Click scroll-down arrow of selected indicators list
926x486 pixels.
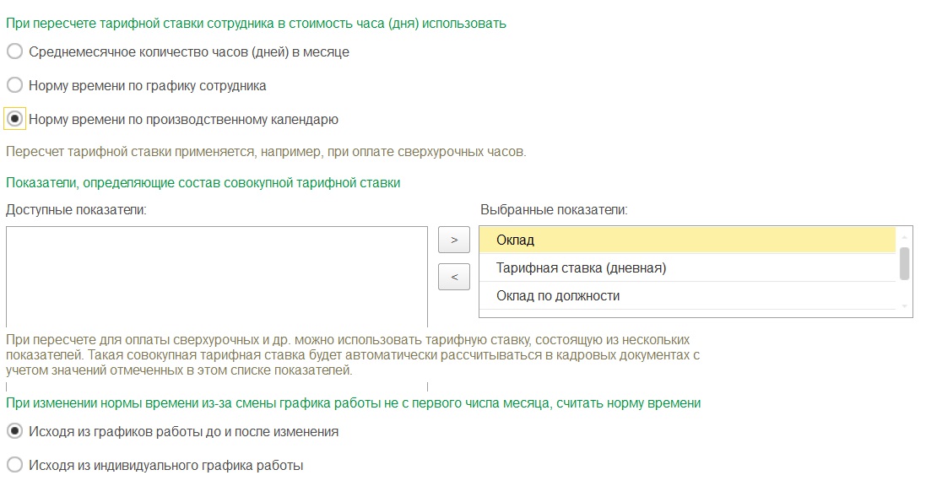click(x=904, y=306)
